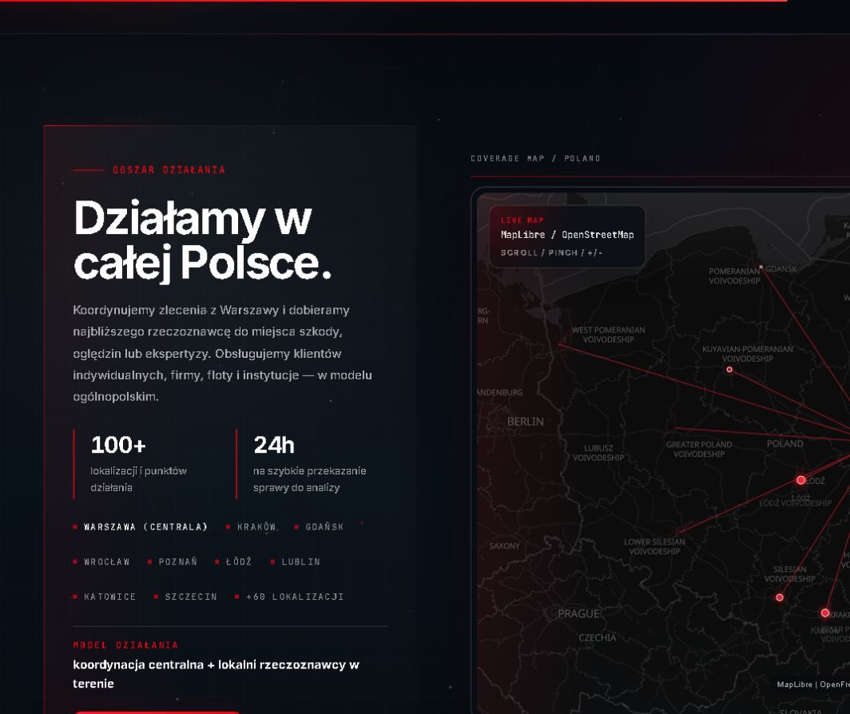Viewport: 850px width, 714px height.
Task: Select the Gdańsk location tag
Action: click(320, 527)
